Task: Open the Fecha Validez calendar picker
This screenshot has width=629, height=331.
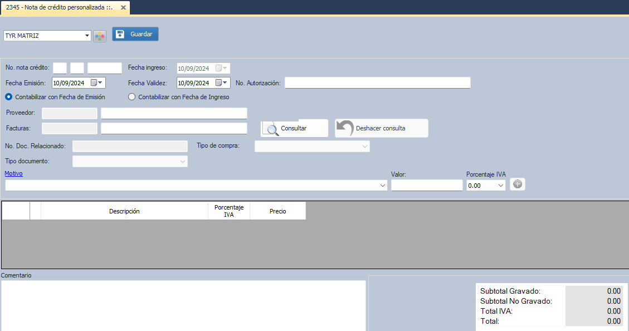Action: (x=222, y=83)
